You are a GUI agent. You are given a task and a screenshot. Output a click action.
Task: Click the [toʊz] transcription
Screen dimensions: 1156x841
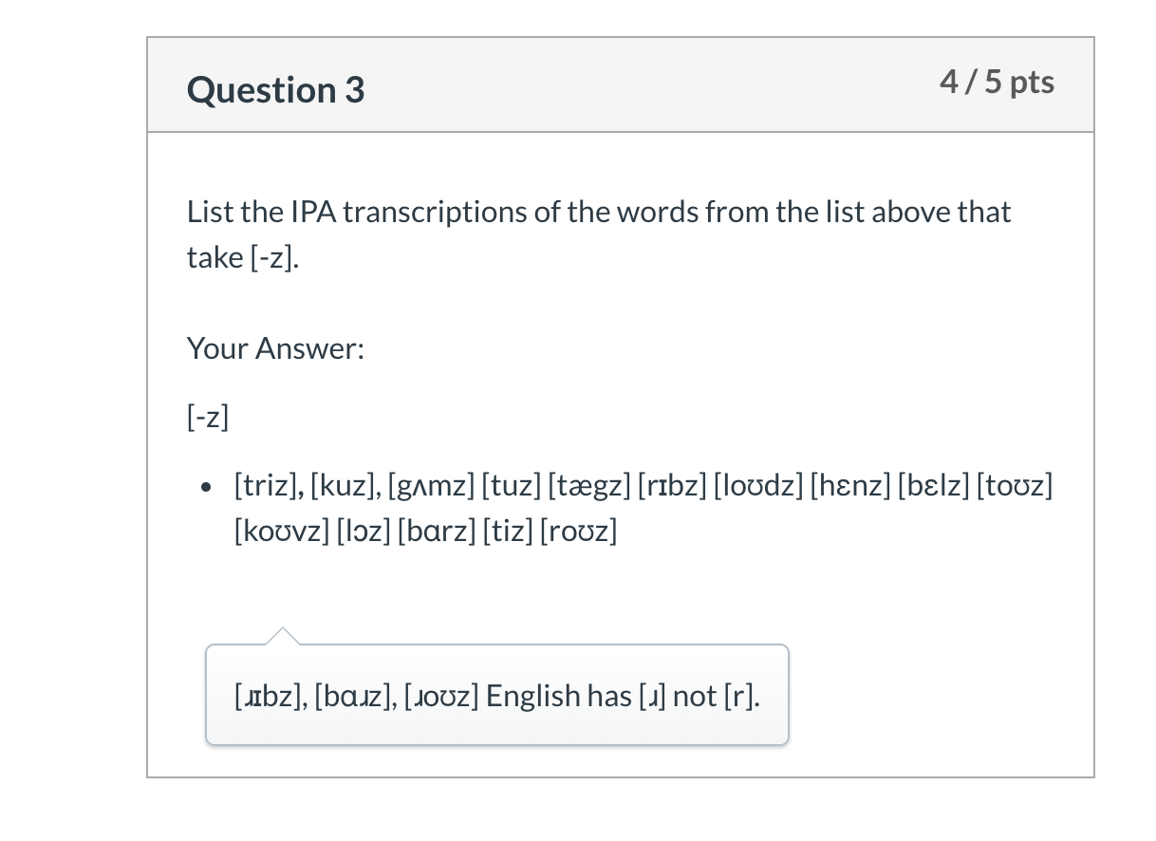tap(1014, 487)
